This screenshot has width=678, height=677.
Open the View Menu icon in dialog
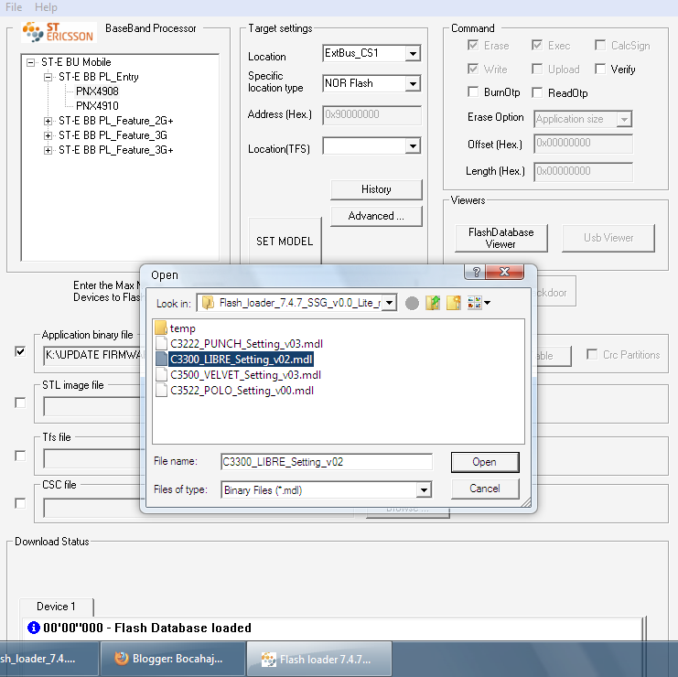coord(479,303)
